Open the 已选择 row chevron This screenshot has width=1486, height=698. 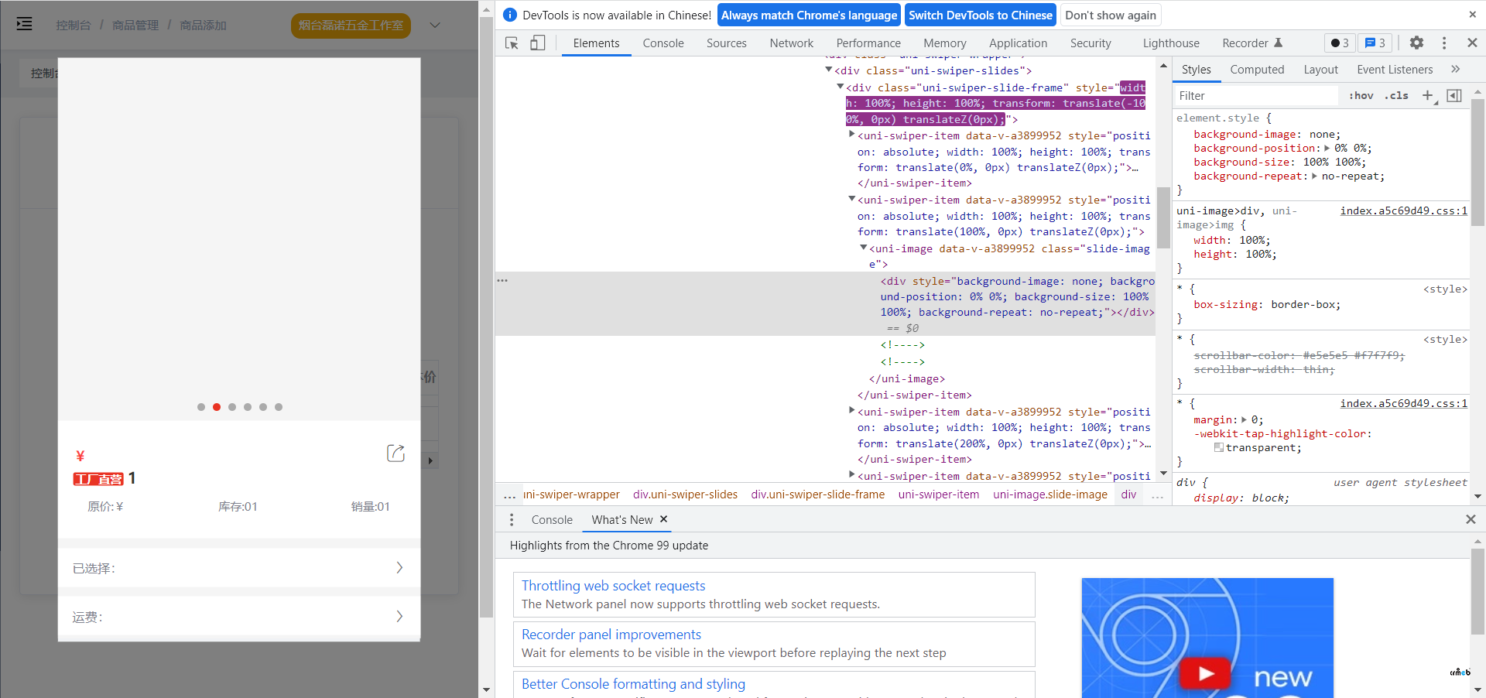pos(399,567)
